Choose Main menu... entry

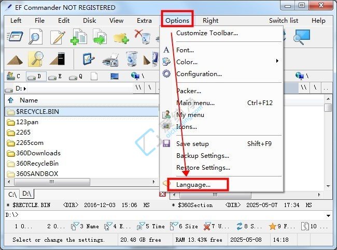click(x=221, y=103)
